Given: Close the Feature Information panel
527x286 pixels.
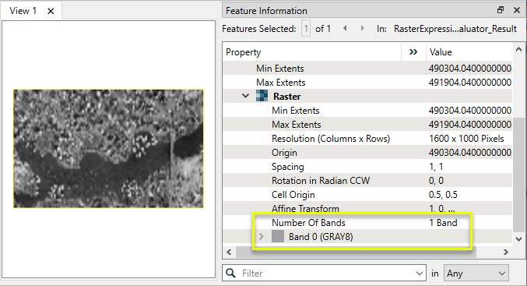Looking at the screenshot, I should click(x=517, y=10).
